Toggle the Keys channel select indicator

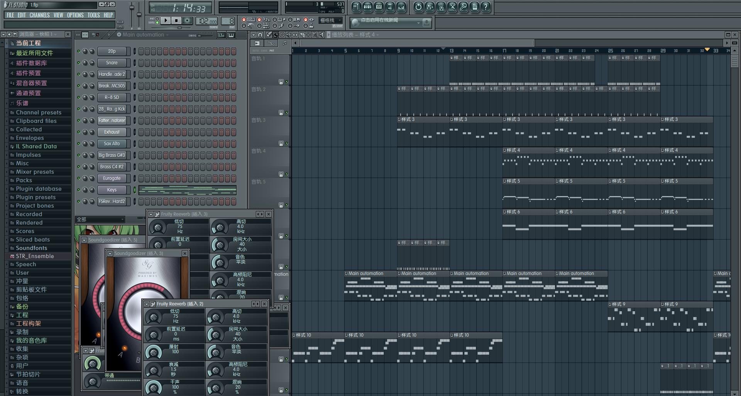click(135, 190)
